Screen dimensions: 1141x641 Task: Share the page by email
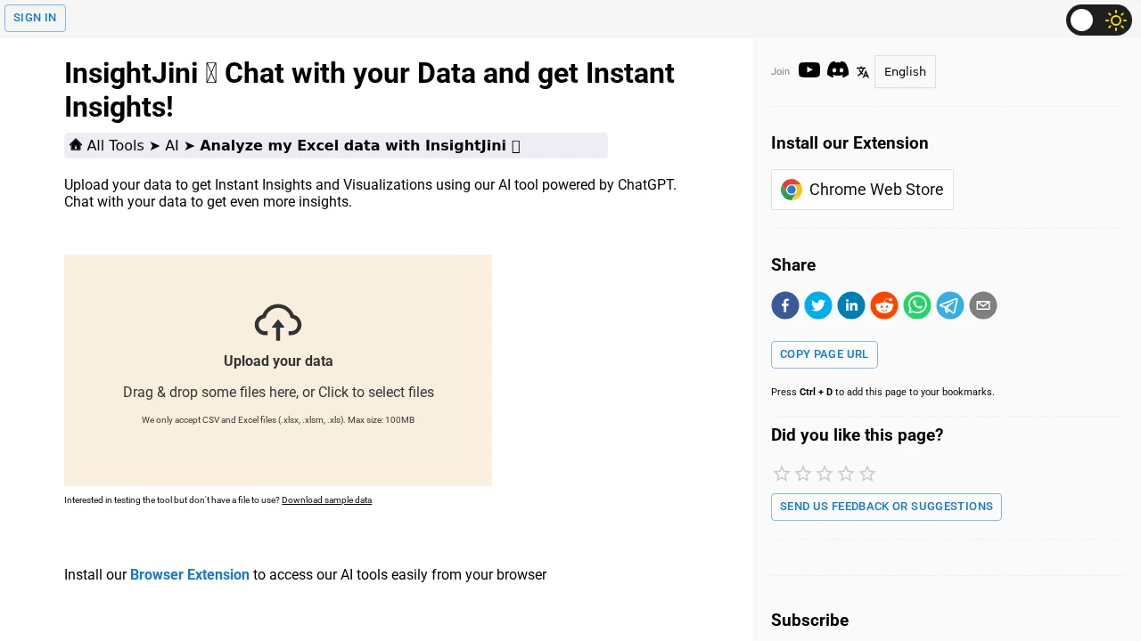[983, 305]
